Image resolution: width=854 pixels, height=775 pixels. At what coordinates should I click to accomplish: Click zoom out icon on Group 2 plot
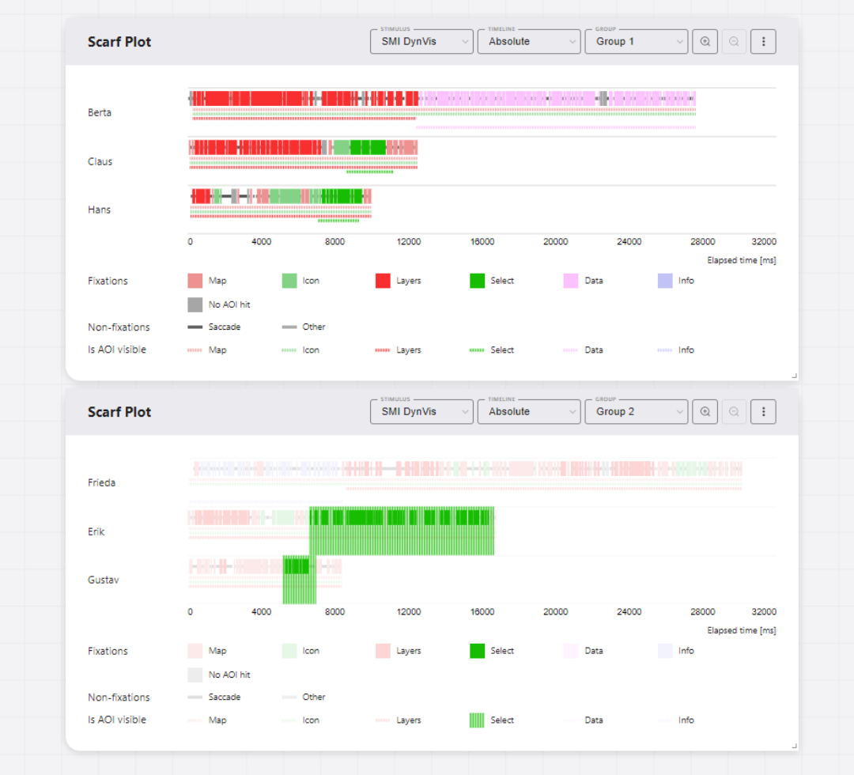[x=734, y=412]
